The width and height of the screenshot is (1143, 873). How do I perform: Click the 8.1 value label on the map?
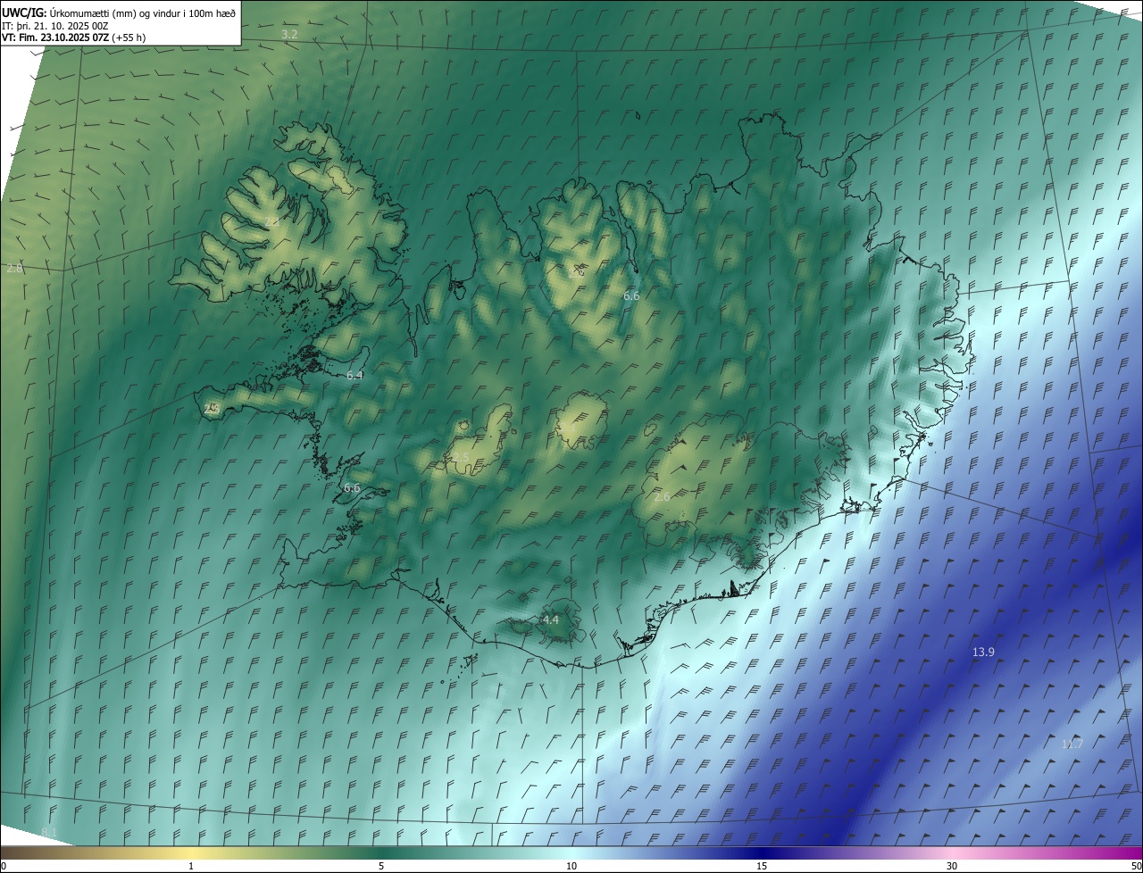[49, 832]
